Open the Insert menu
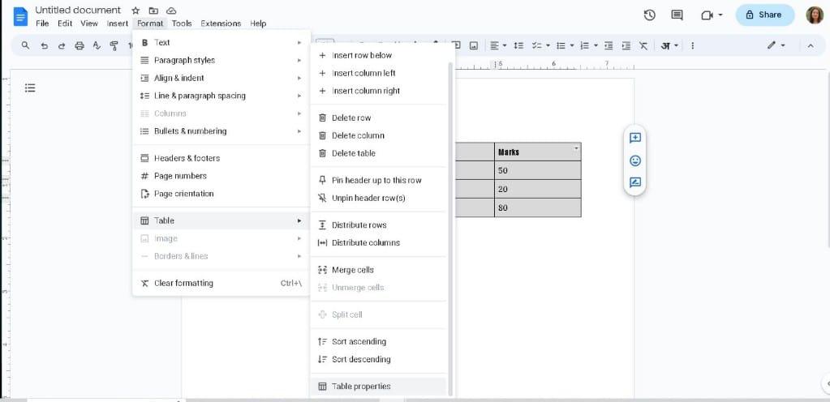 [x=118, y=24]
